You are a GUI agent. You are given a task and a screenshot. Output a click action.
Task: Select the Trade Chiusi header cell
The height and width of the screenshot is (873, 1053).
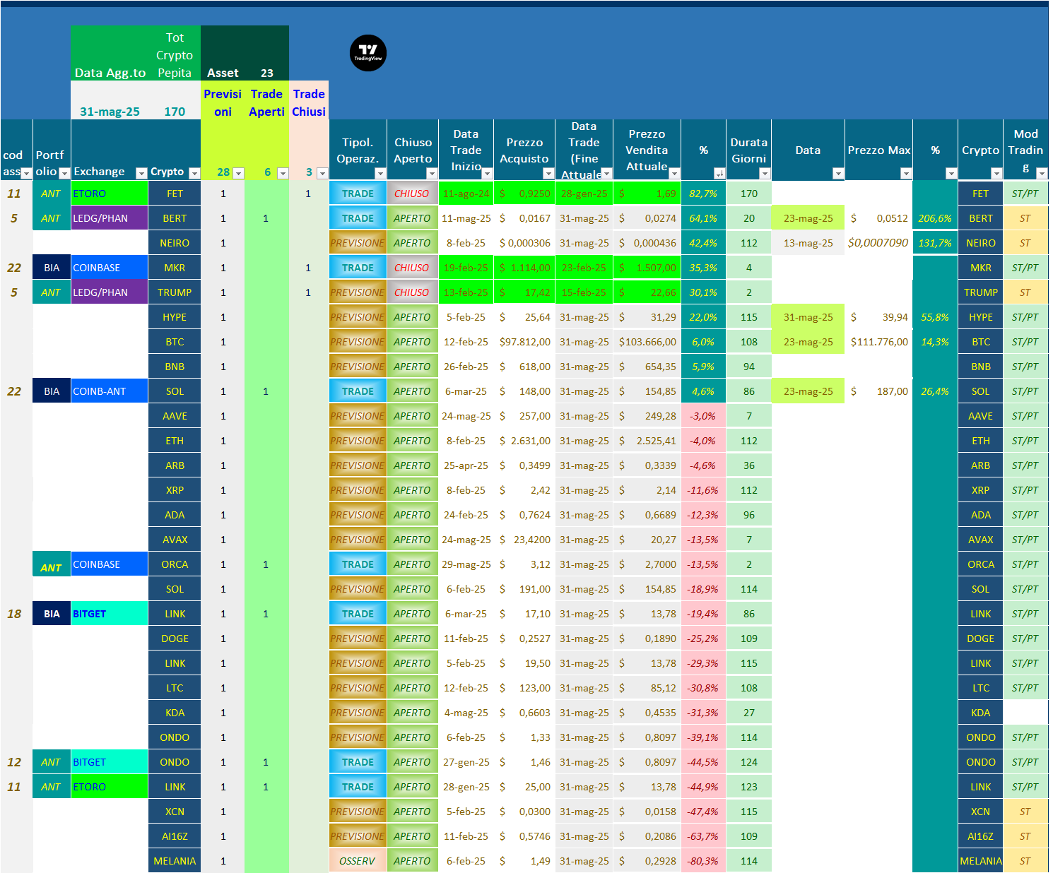[x=309, y=103]
